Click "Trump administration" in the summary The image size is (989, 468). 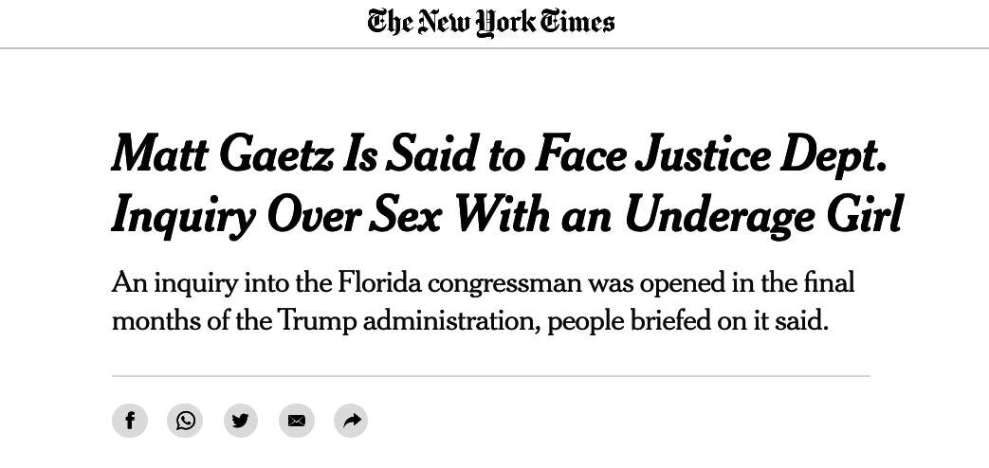[409, 320]
